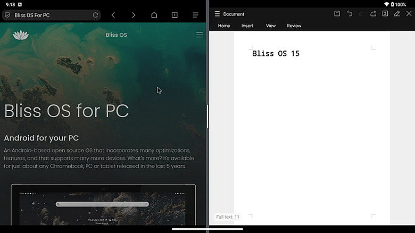Screen dimensions: 415x233
Task: Open the browser tabs counter
Action: click(x=175, y=15)
